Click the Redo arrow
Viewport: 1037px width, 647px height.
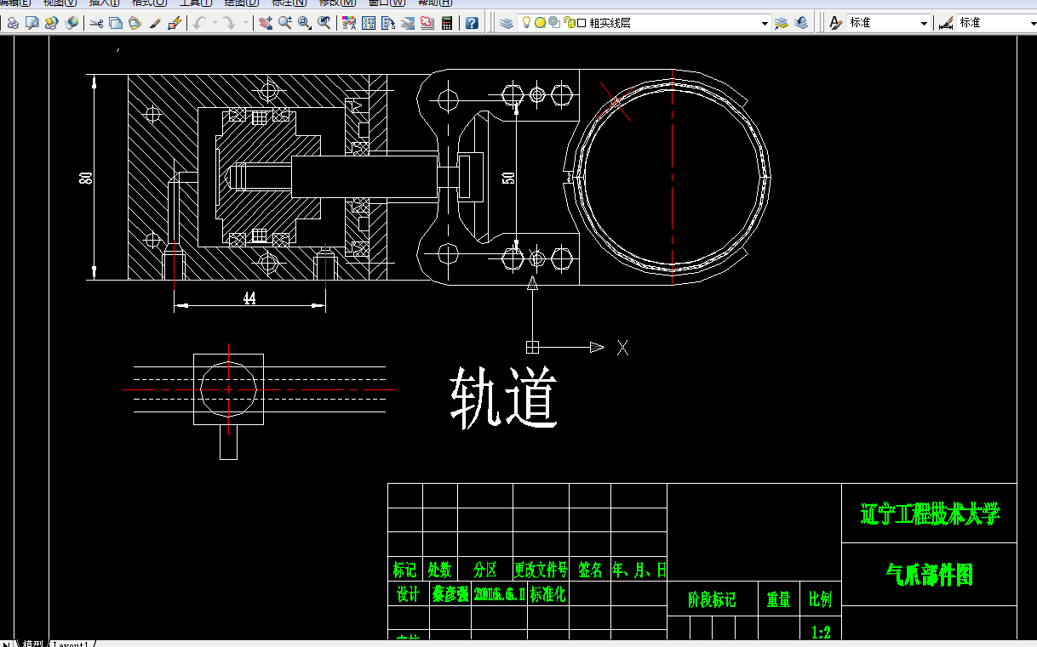coord(230,23)
